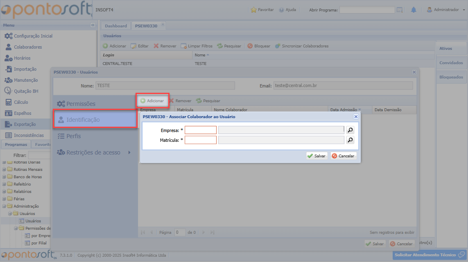Screen dimensions: 468x262
Task: Select the Perfis section
Action: tap(74, 136)
